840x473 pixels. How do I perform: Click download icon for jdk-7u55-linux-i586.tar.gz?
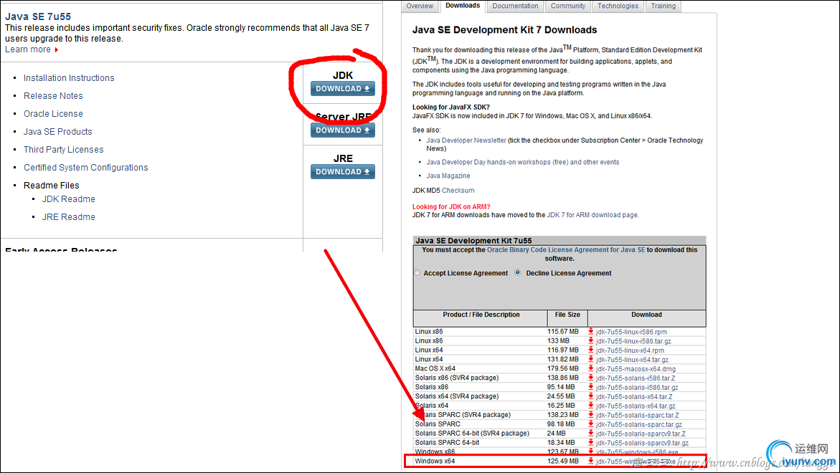[x=591, y=341]
